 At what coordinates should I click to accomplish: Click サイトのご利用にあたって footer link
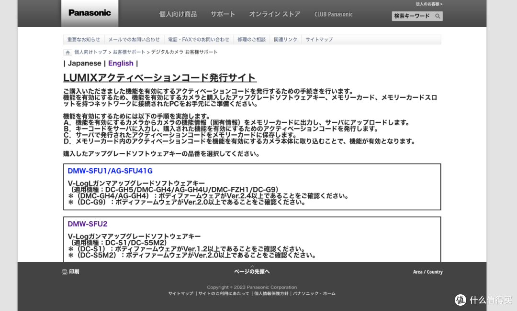pos(224,293)
